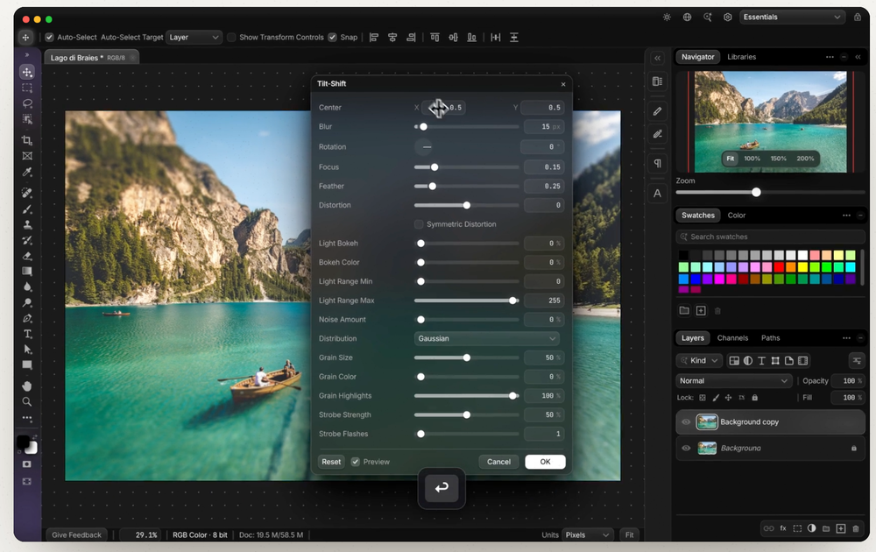The width and height of the screenshot is (876, 552).
Task: Hide the Background layer eye icon
Action: point(686,448)
